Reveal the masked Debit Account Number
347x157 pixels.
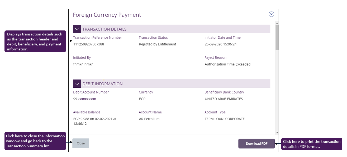[x=84, y=99]
